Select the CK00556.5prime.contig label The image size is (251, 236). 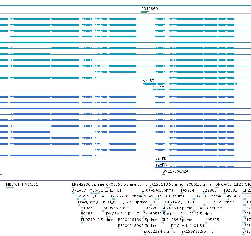(127, 184)
